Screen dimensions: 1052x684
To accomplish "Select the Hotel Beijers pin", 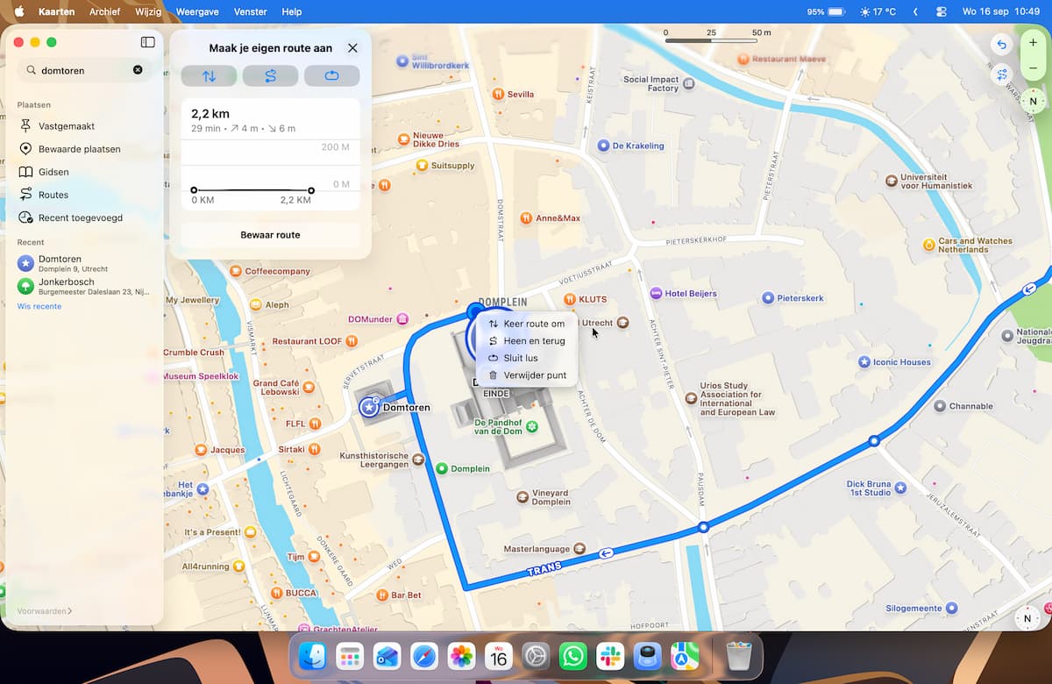I will [x=656, y=293].
